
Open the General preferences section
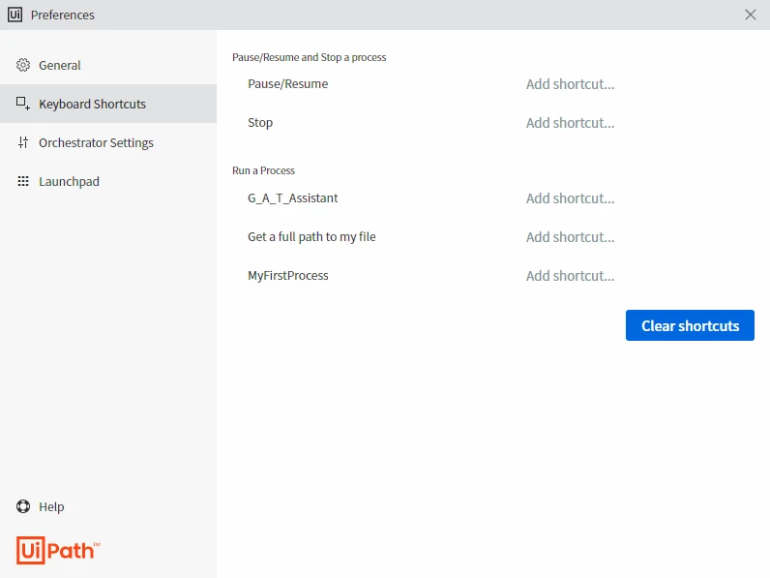pyautogui.click(x=108, y=65)
